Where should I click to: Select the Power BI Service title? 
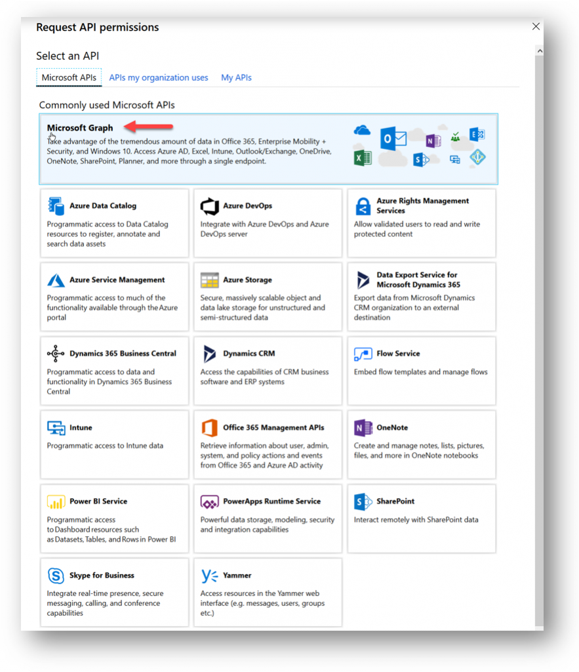coord(98,501)
